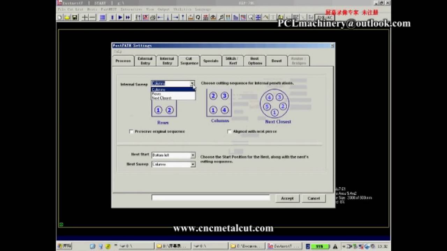Open the D:\ folder taskbar item

(x=173, y=246)
